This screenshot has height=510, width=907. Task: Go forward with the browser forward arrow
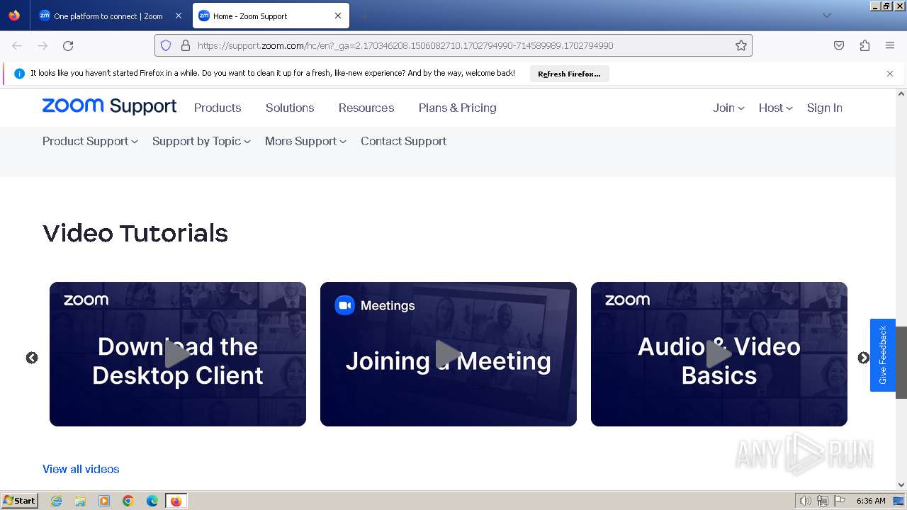[43, 45]
